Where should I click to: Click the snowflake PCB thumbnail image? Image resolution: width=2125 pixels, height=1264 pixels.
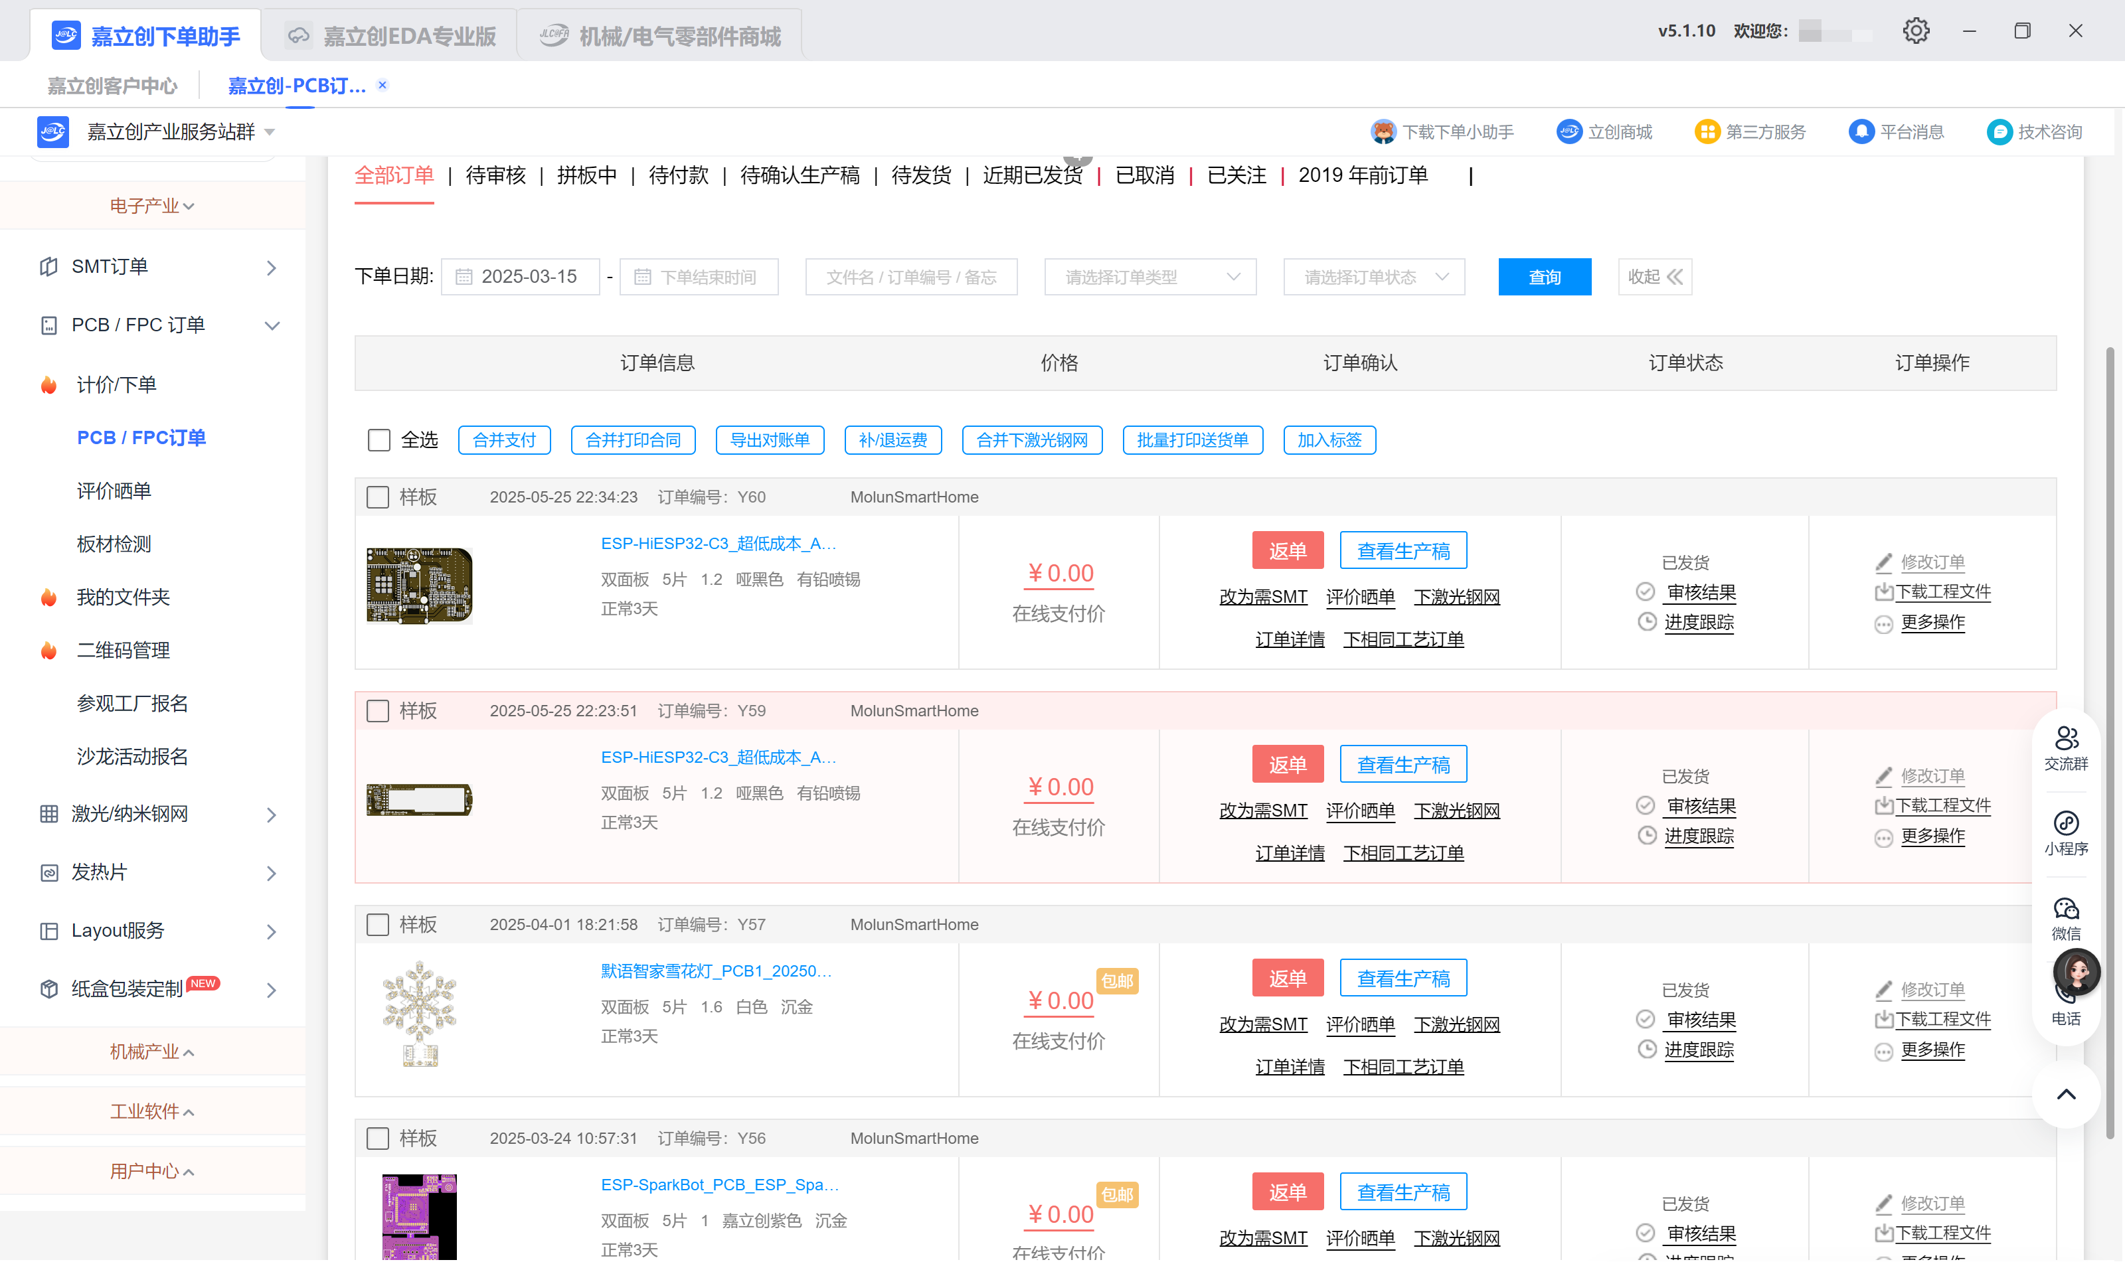pos(419,1013)
